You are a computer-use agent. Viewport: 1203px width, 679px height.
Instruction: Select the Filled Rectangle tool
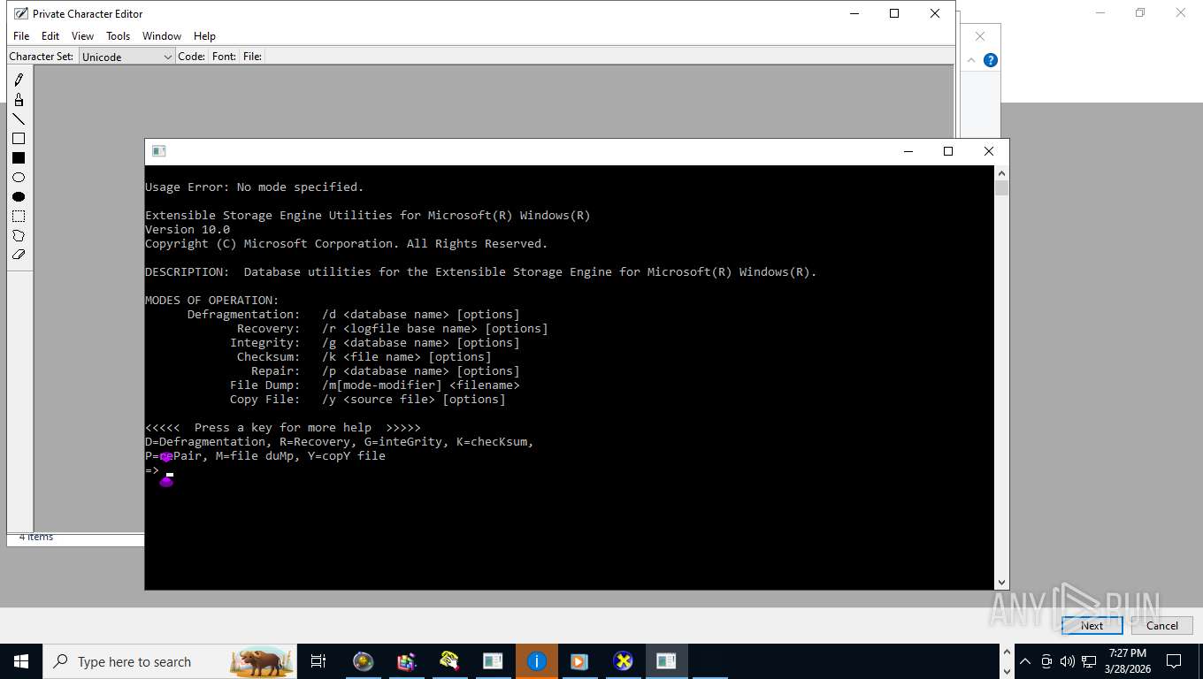click(19, 157)
